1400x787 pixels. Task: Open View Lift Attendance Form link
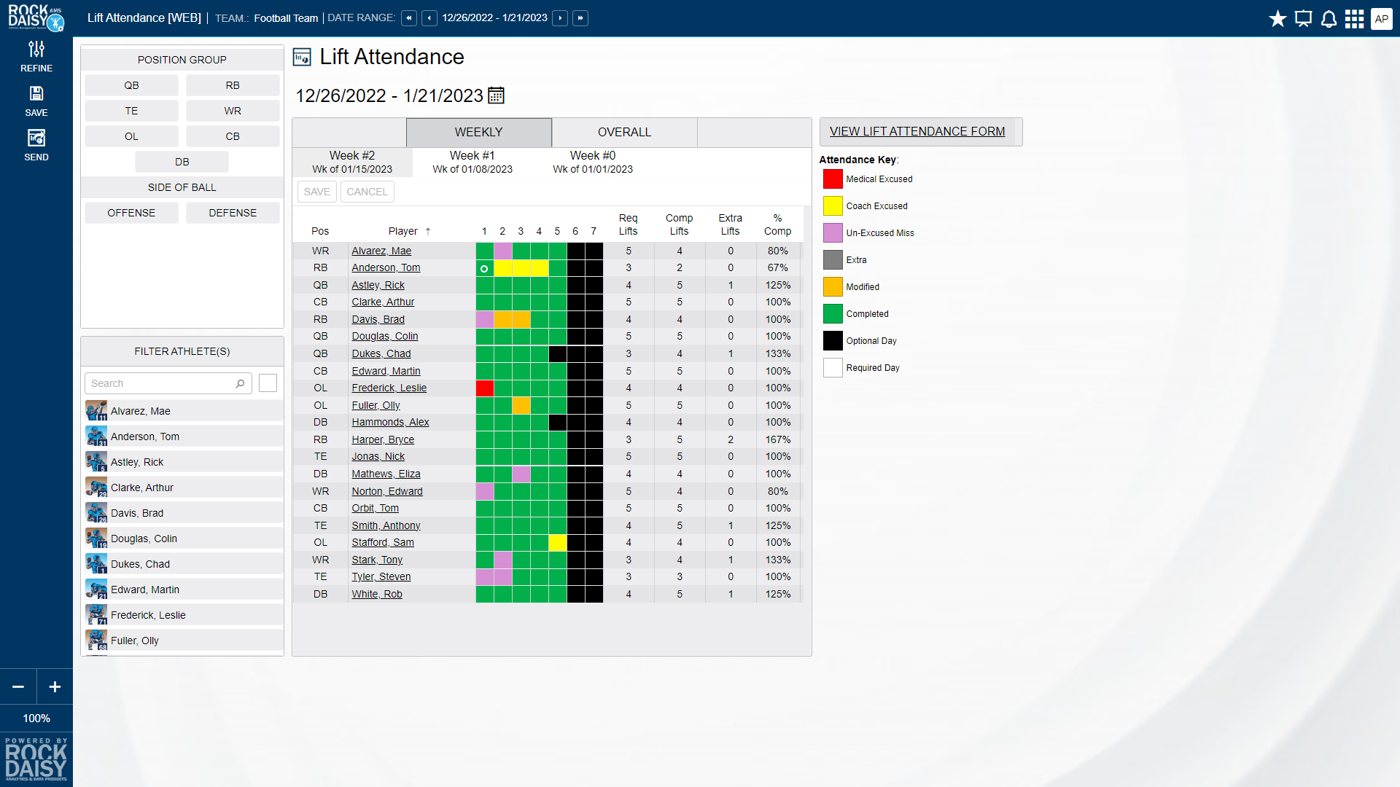(x=917, y=131)
